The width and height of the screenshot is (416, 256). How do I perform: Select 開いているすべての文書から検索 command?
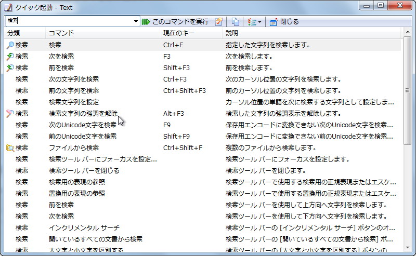tap(96, 239)
